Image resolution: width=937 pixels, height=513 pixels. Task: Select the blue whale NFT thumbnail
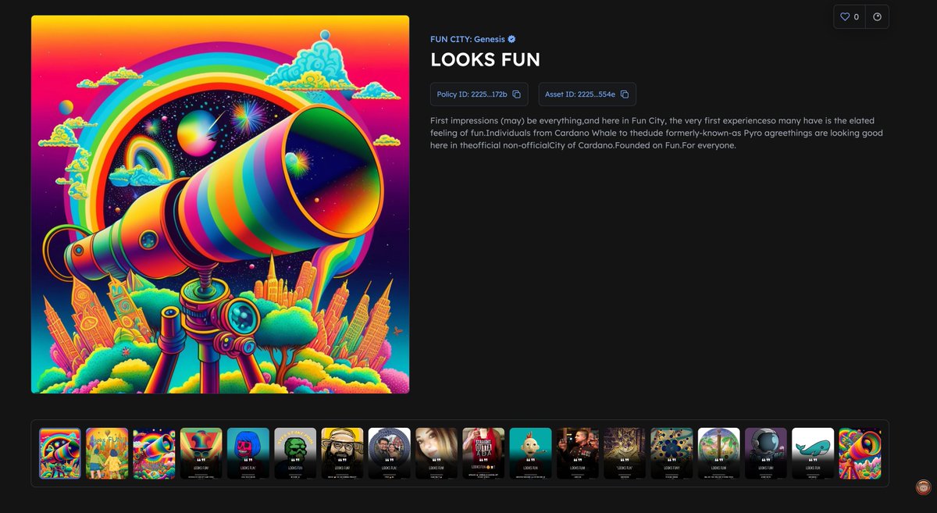click(x=813, y=453)
